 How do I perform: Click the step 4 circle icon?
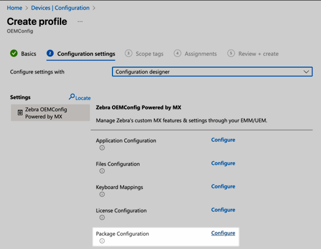[x=177, y=54]
